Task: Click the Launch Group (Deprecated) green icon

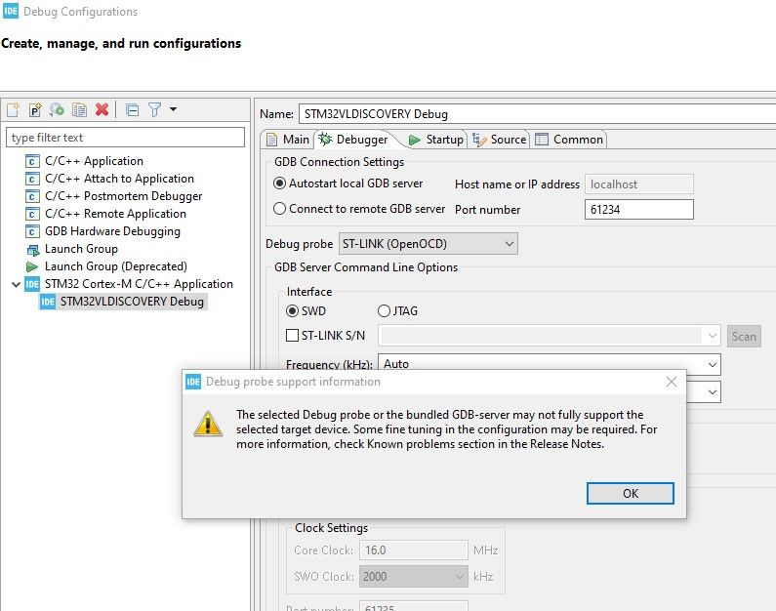Action: tap(32, 266)
